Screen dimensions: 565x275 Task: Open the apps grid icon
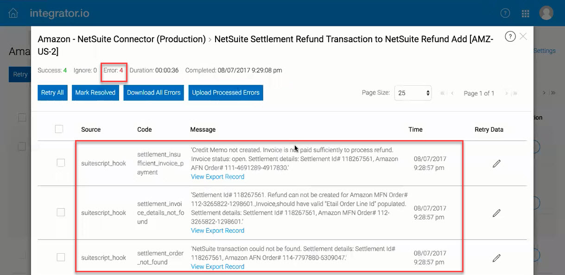pos(526,13)
